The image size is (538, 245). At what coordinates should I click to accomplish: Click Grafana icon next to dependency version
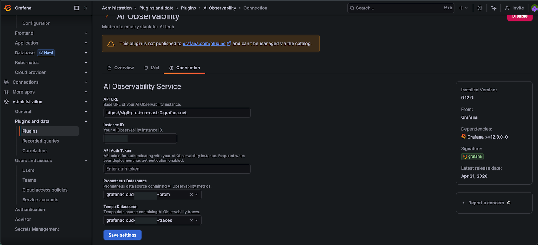464,136
